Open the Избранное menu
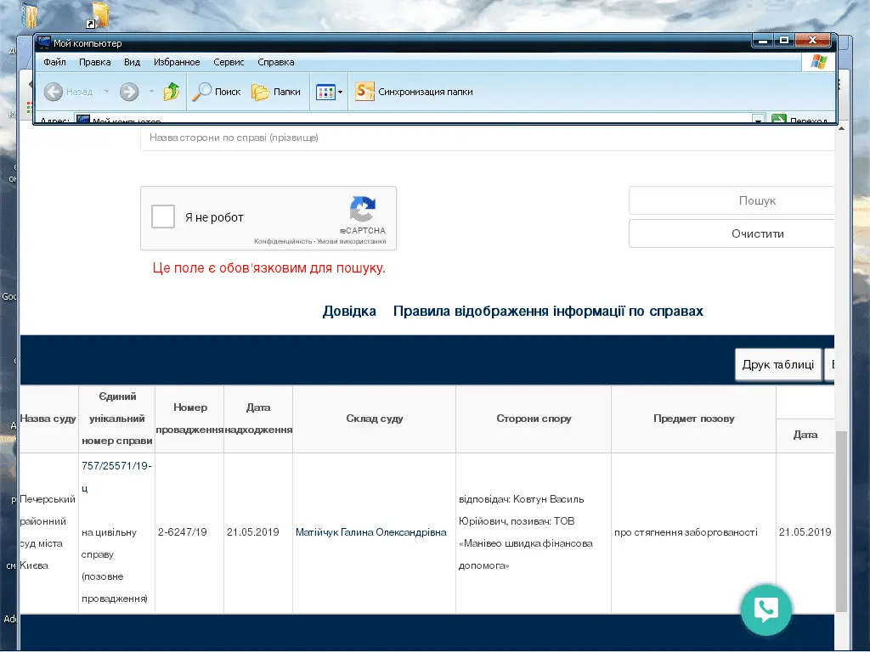This screenshot has height=652, width=870. 177,62
